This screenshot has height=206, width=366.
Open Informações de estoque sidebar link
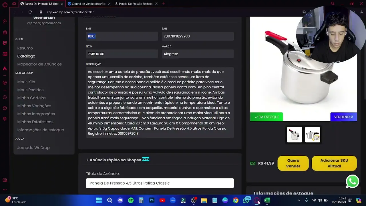coord(41,130)
